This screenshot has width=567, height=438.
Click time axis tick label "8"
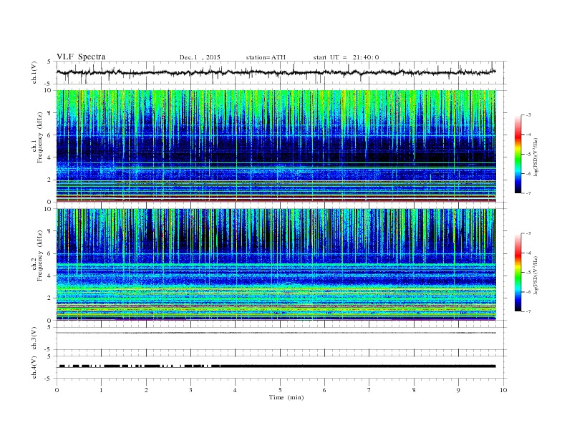[x=414, y=390]
